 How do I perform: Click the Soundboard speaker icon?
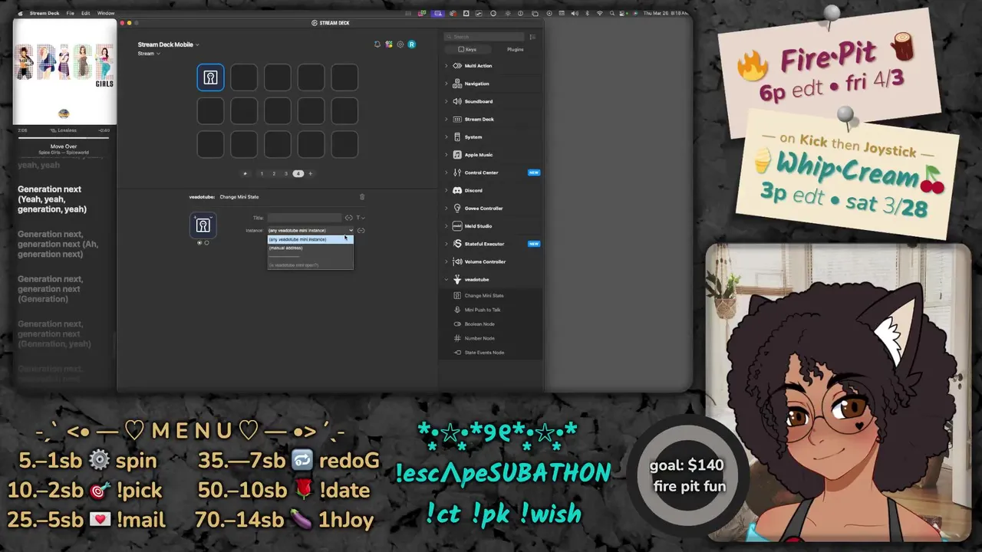pos(457,101)
